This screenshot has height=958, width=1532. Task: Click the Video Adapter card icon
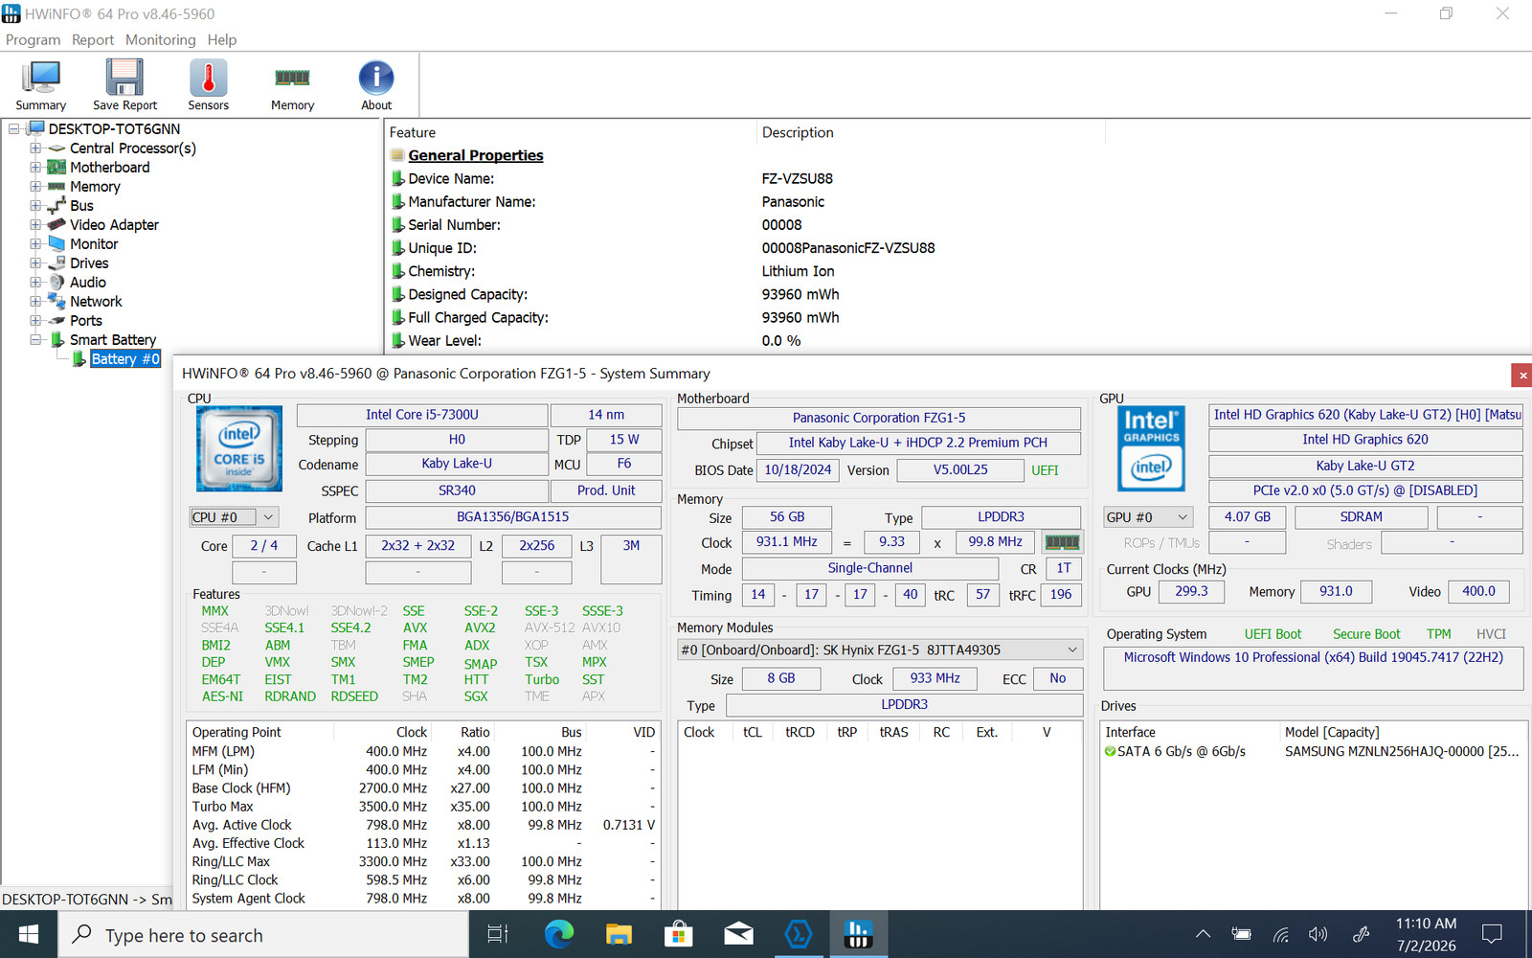click(56, 224)
